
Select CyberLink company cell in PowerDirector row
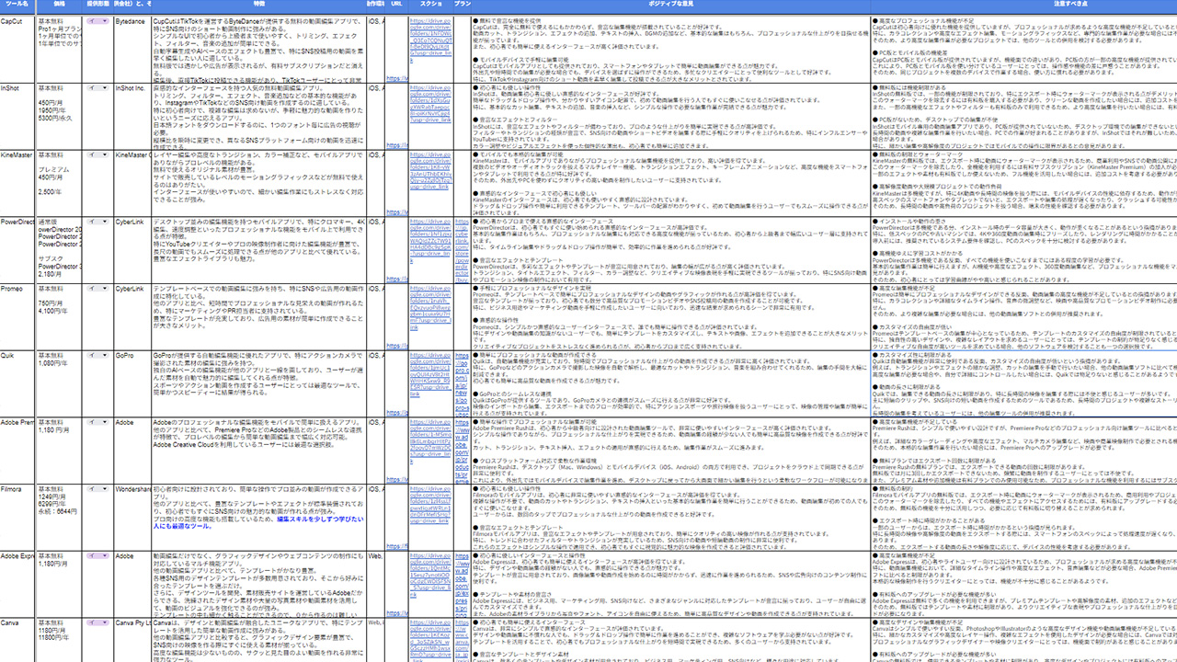[133, 249]
